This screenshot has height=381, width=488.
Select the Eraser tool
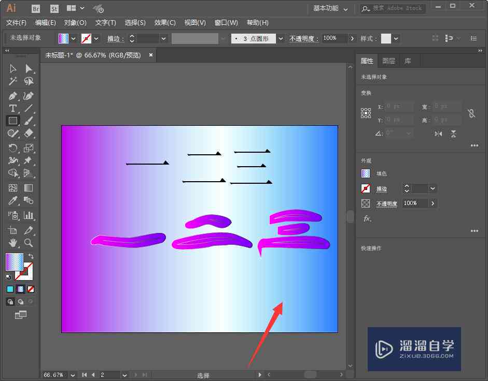(29, 134)
